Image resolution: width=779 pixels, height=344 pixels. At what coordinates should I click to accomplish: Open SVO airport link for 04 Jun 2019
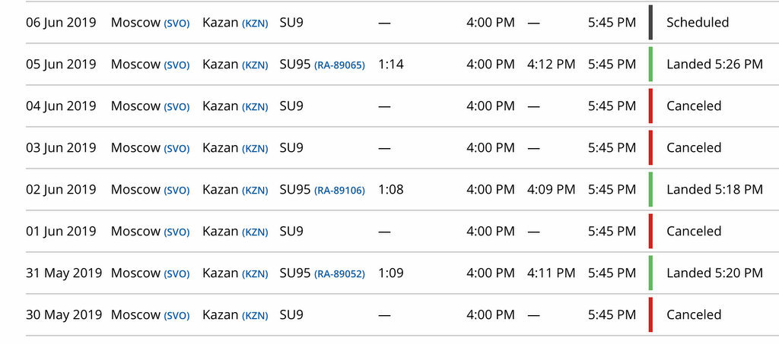[x=176, y=107]
